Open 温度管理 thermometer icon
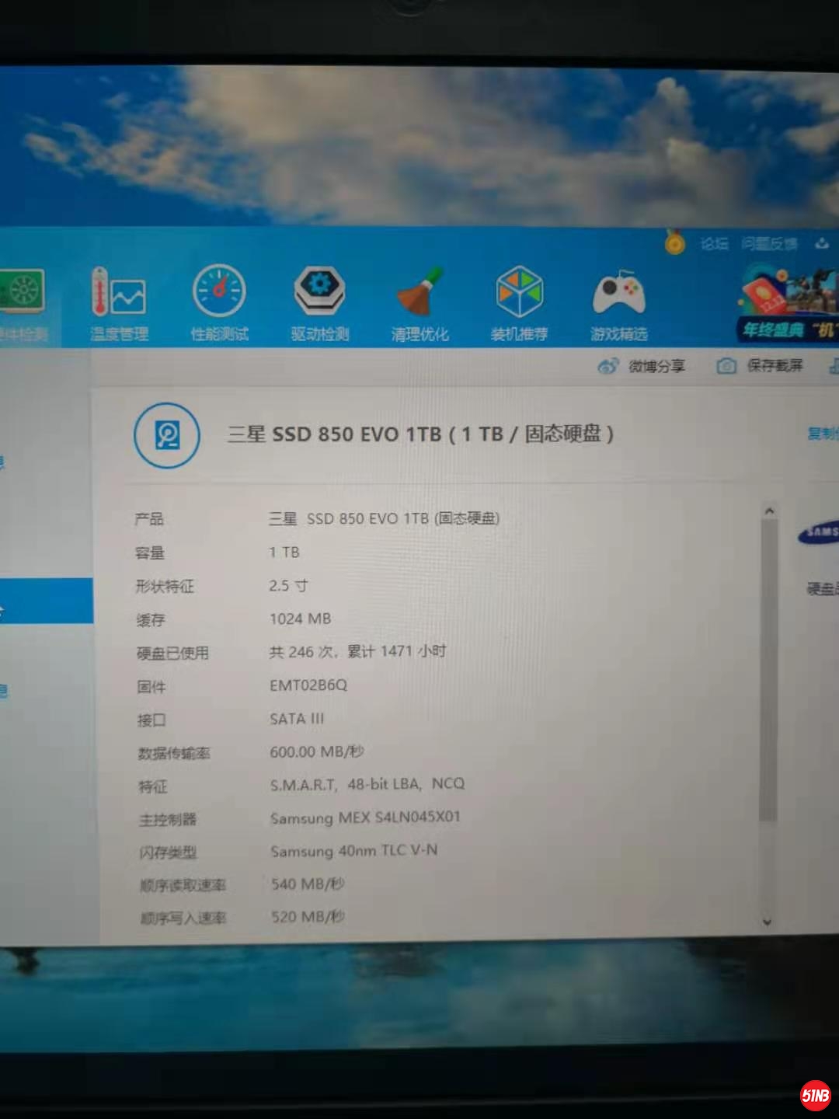 pos(118,295)
